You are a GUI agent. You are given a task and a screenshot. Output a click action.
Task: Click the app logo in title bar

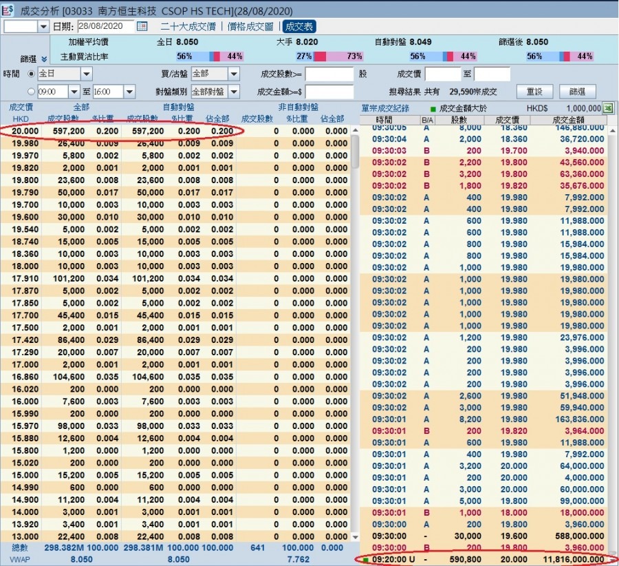8,10
